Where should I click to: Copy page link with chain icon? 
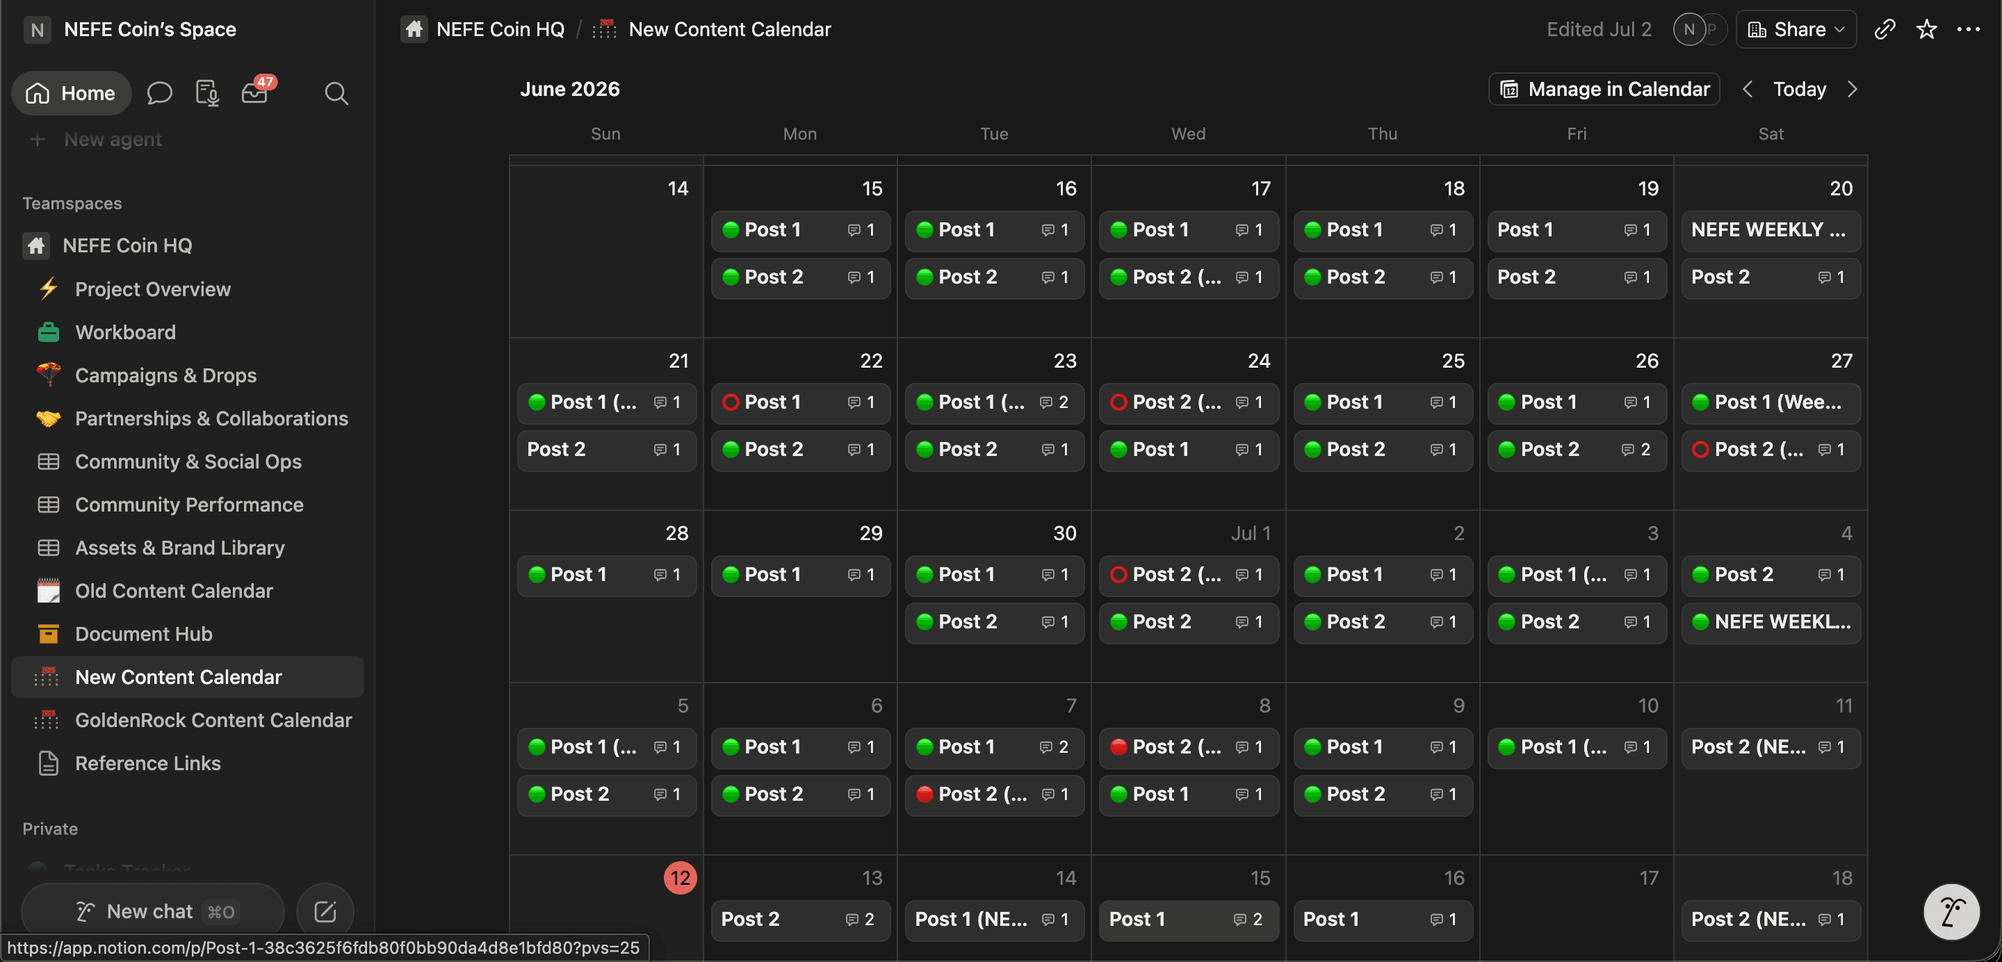pos(1884,29)
